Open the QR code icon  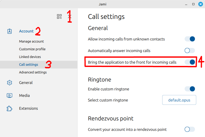pos(59,16)
